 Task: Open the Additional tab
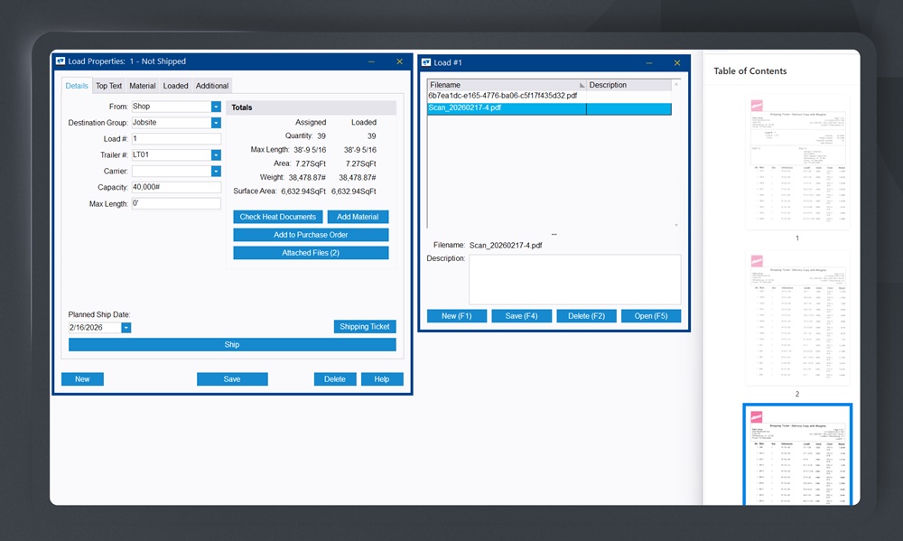tap(212, 86)
